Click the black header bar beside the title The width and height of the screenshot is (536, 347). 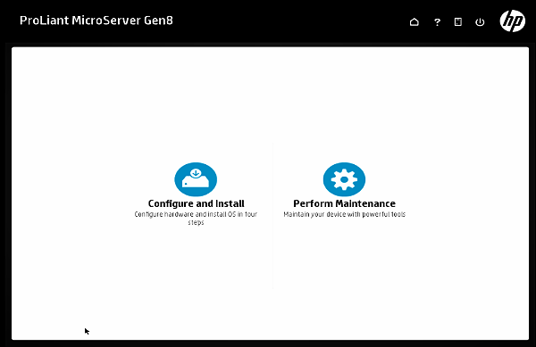pyautogui.click(x=290, y=21)
